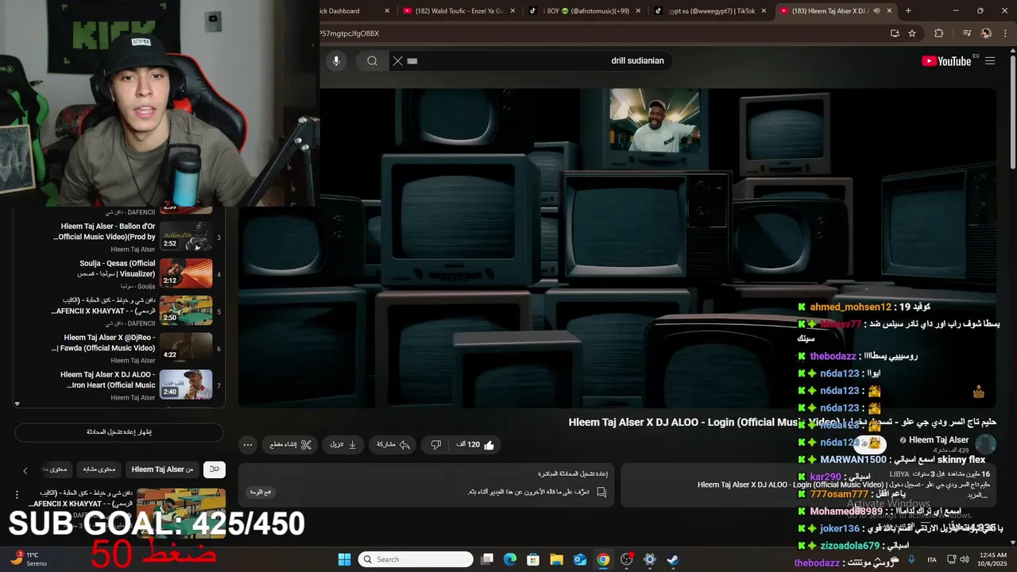Open Microsoft Store from taskbar
The image size is (1017, 572).
[533, 559]
